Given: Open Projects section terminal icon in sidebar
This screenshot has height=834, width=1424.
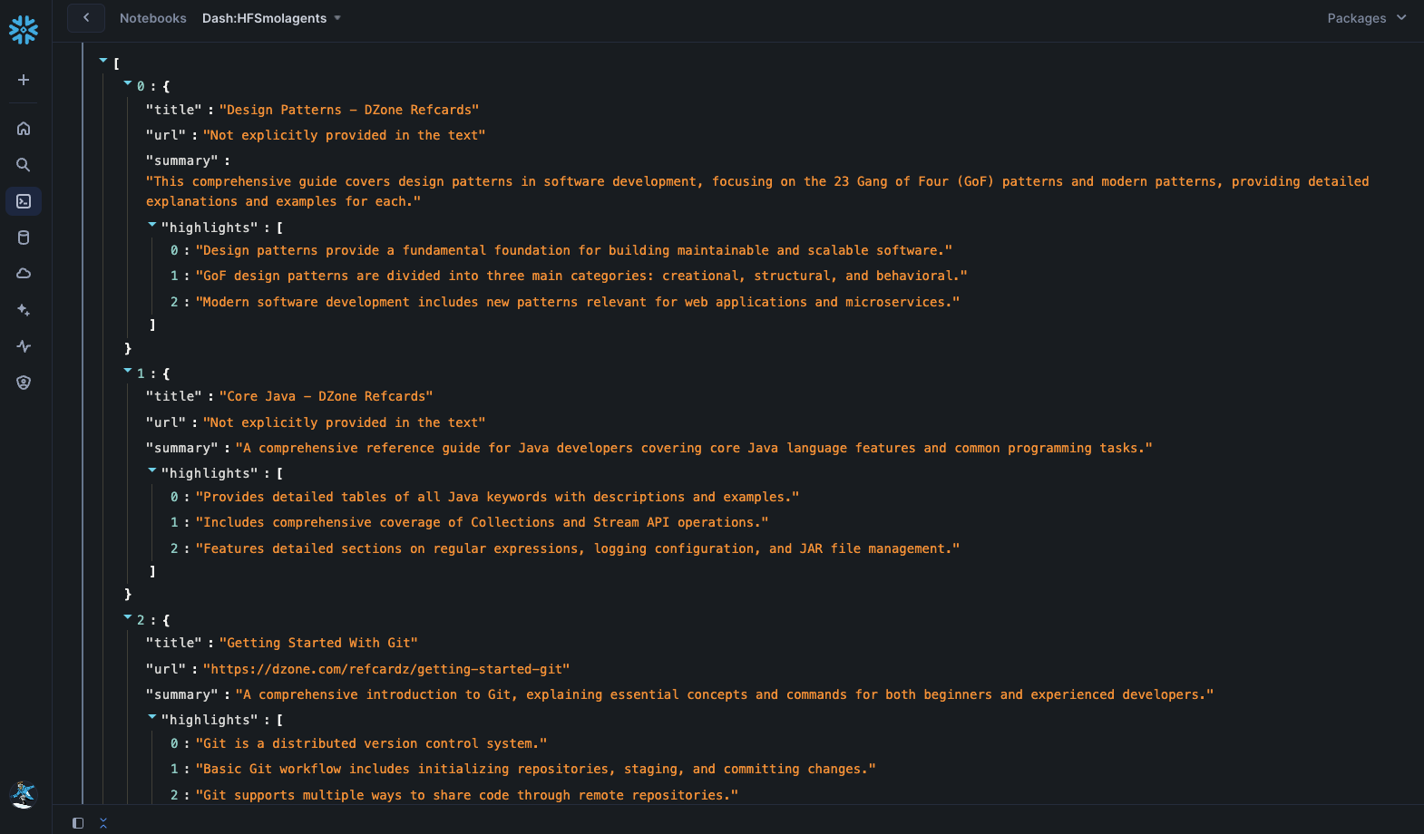Looking at the screenshot, I should pyautogui.click(x=24, y=201).
